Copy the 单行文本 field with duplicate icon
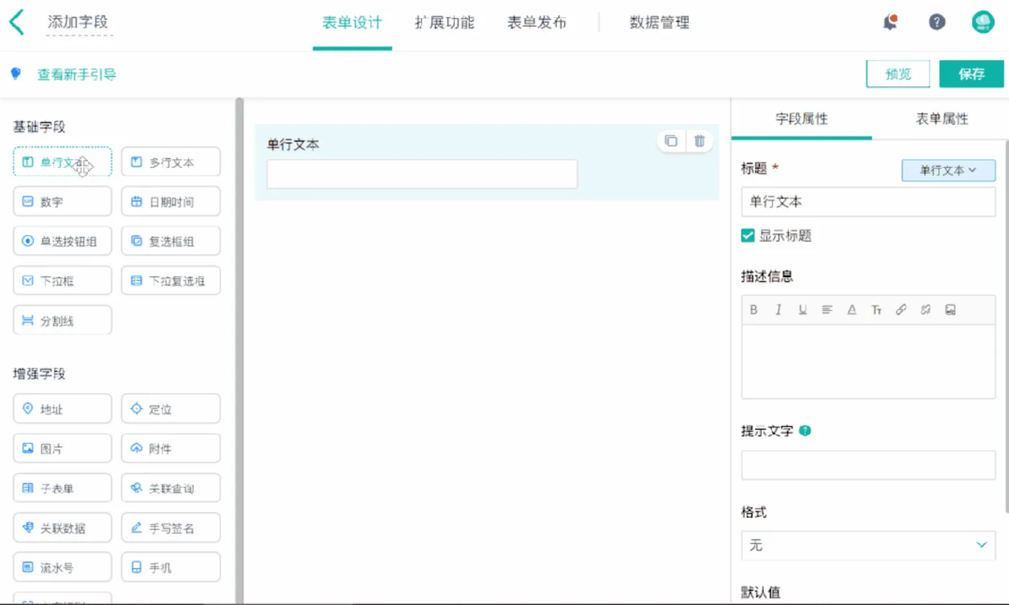 click(x=671, y=141)
